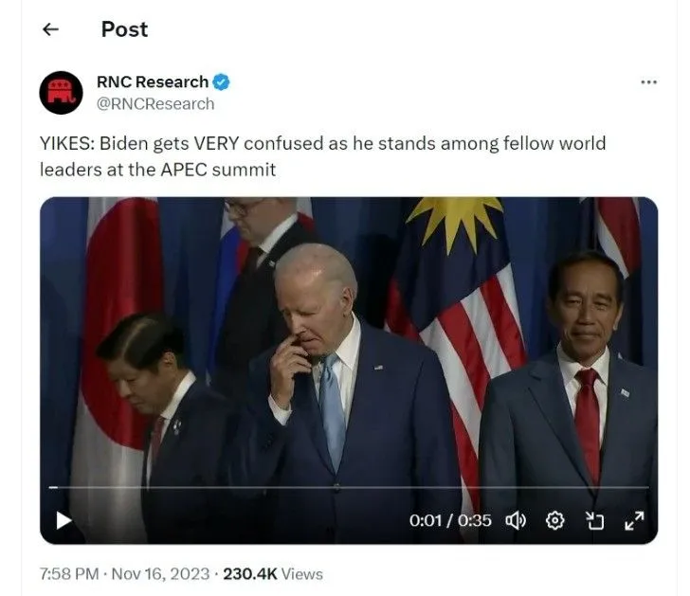Open the three-dot more options menu

click(x=648, y=82)
